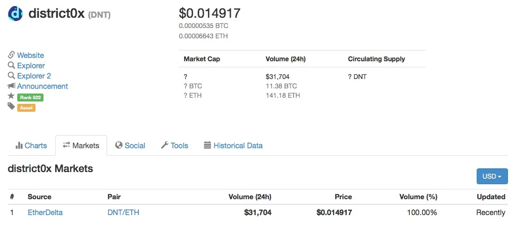The height and width of the screenshot is (238, 515).
Task: Click the Pair column header
Action: [114, 196]
